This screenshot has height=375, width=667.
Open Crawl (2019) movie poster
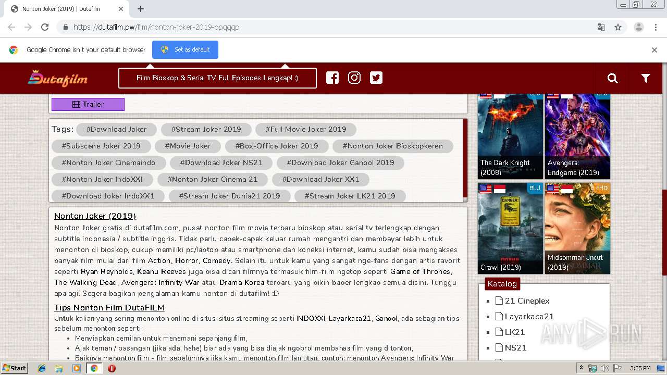(x=510, y=228)
